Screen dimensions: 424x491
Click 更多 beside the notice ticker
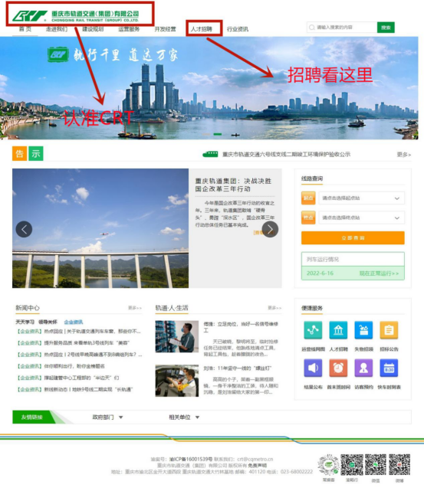[x=403, y=155]
